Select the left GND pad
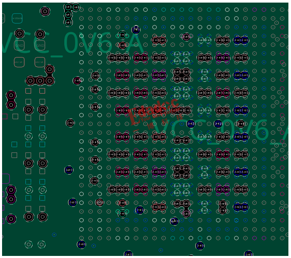The width and height of the screenshot is (291, 258). pyautogui.click(x=19, y=45)
